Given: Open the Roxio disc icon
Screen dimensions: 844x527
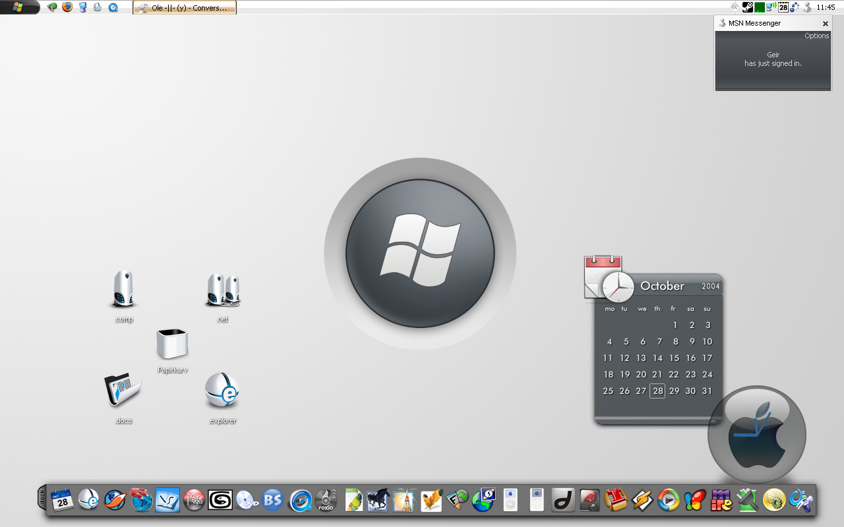Looking at the screenshot, I should tap(326, 501).
